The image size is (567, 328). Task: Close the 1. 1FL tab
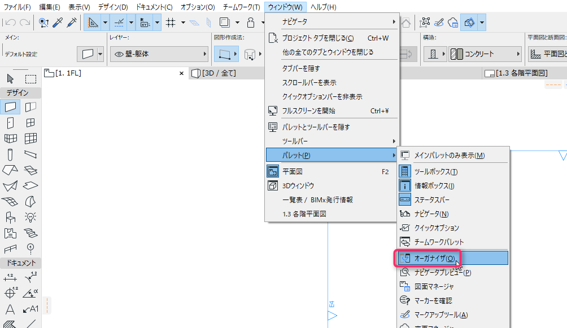[181, 73]
